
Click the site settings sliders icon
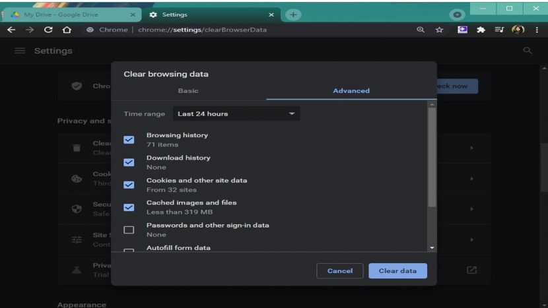[x=77, y=239]
